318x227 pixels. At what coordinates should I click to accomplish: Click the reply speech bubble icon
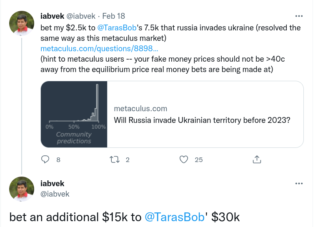click(x=45, y=160)
